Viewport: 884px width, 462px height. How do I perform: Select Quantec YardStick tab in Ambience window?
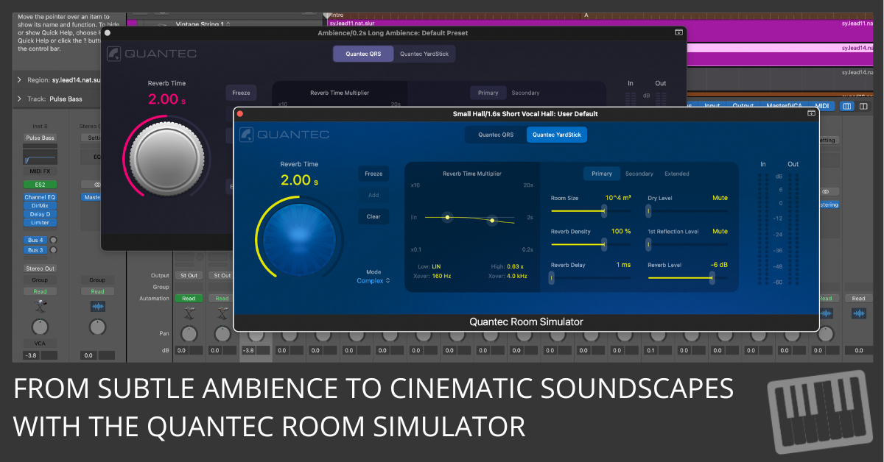(x=424, y=54)
